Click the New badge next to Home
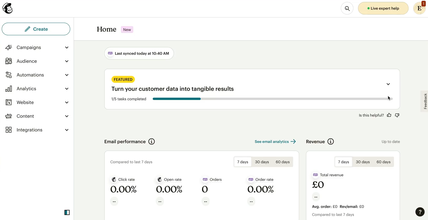This screenshot has width=428, height=220. (127, 30)
